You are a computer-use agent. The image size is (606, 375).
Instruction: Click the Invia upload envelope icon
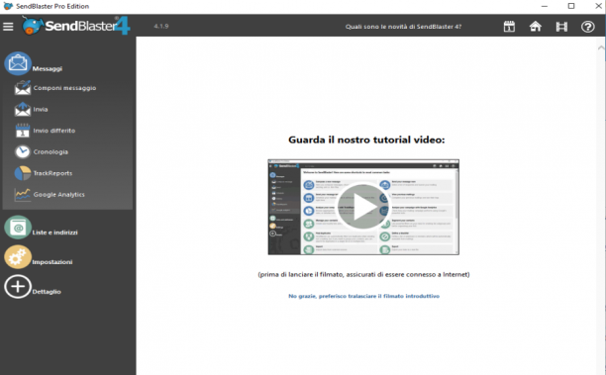pos(23,109)
